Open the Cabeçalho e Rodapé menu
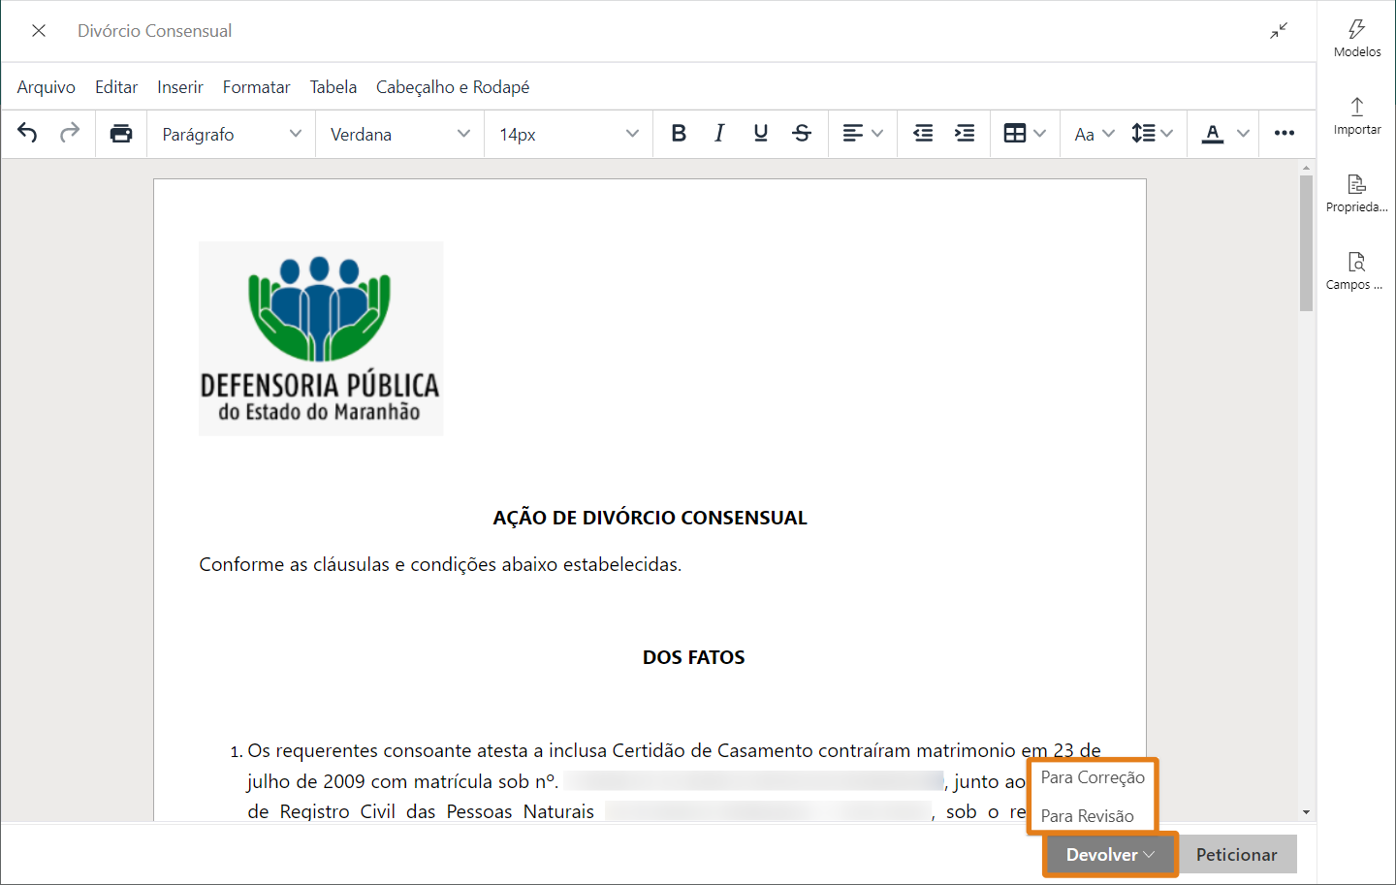 coord(453,87)
